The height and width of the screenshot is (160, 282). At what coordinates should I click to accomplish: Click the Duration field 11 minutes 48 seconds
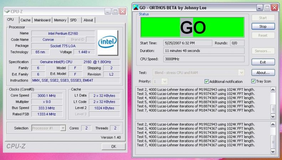tap(204, 51)
